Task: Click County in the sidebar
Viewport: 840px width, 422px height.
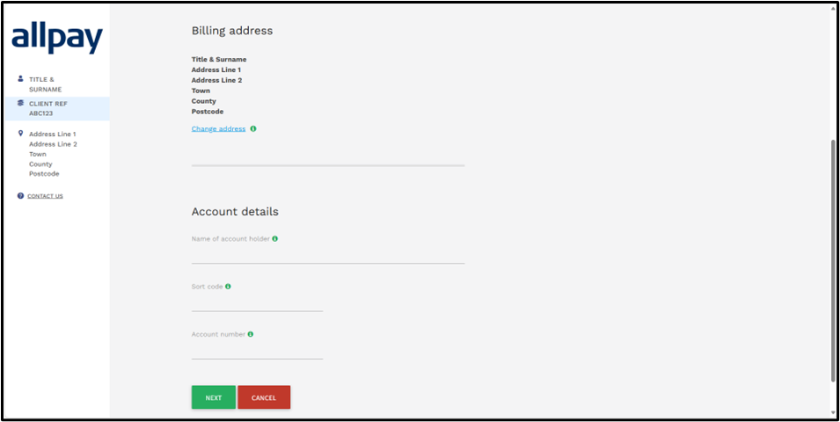Action: pos(40,164)
